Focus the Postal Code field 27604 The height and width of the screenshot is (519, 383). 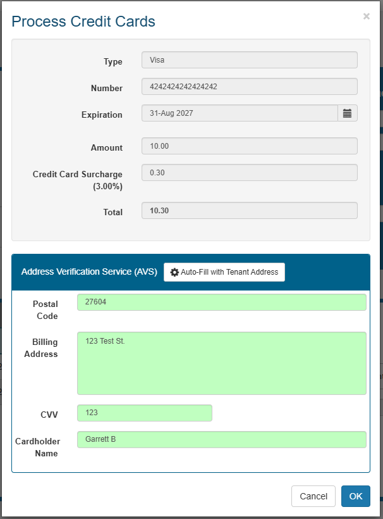[222, 302]
